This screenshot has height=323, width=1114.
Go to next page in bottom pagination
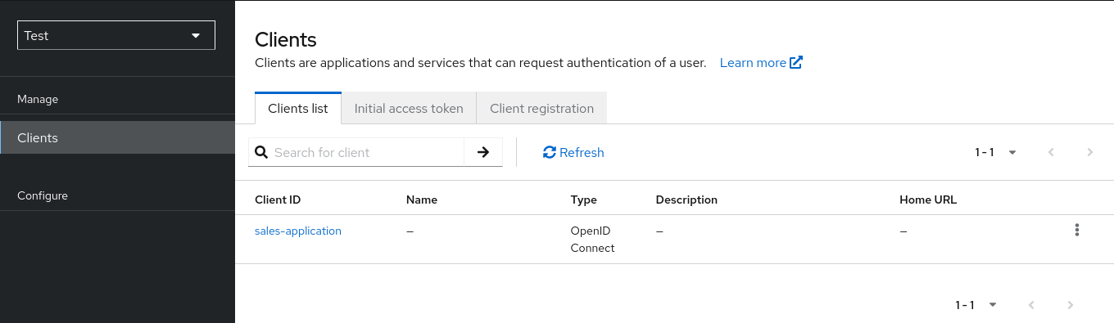(1070, 305)
